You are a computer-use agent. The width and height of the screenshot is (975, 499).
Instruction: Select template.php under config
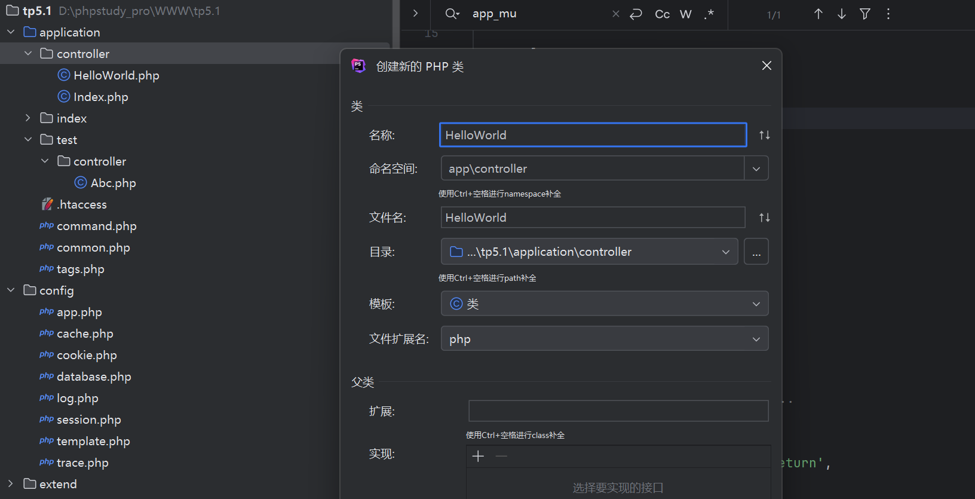[93, 441]
